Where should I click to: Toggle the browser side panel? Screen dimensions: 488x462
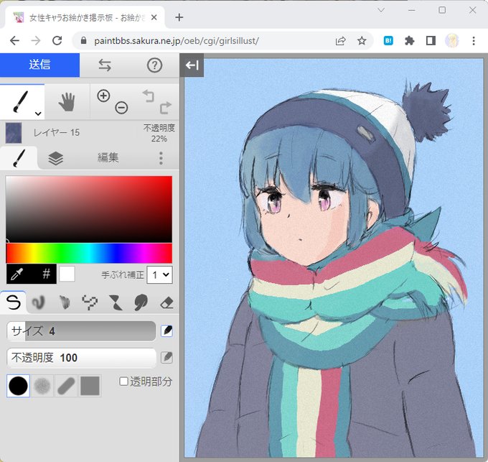point(431,41)
